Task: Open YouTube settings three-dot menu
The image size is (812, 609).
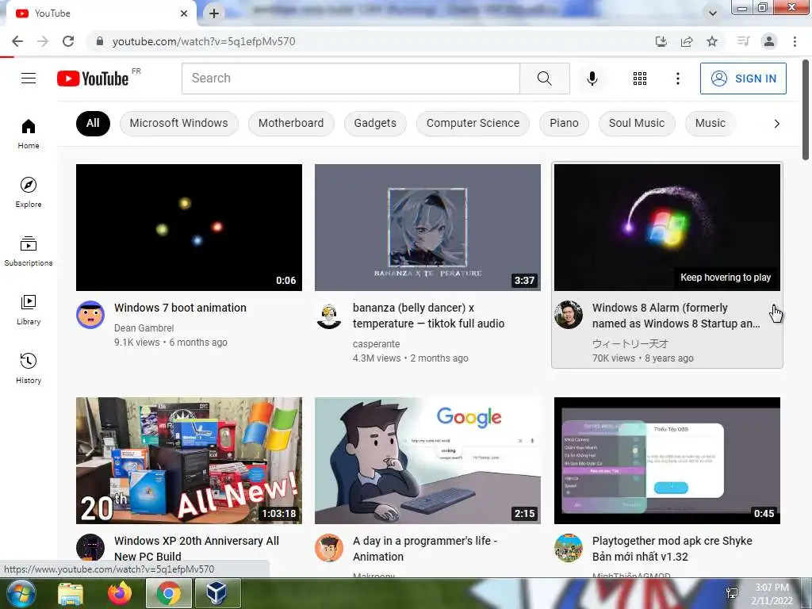Action: pos(677,79)
